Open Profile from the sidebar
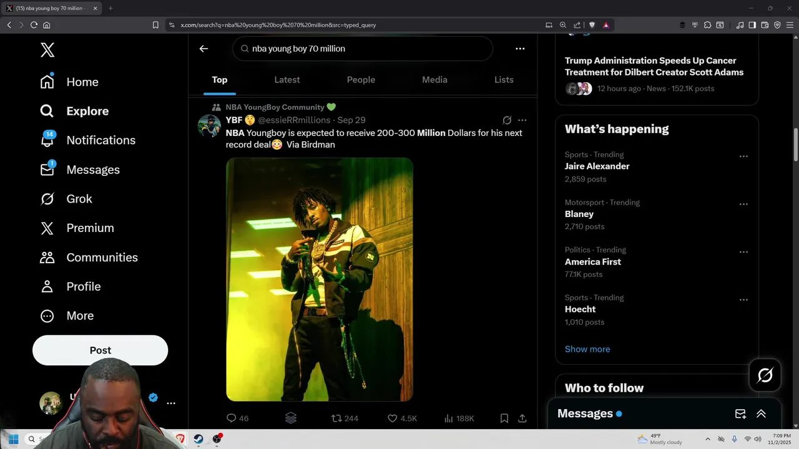 tap(70, 287)
